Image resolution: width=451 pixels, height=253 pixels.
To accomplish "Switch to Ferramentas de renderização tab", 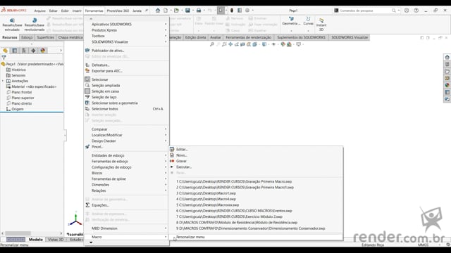I will tap(248, 37).
